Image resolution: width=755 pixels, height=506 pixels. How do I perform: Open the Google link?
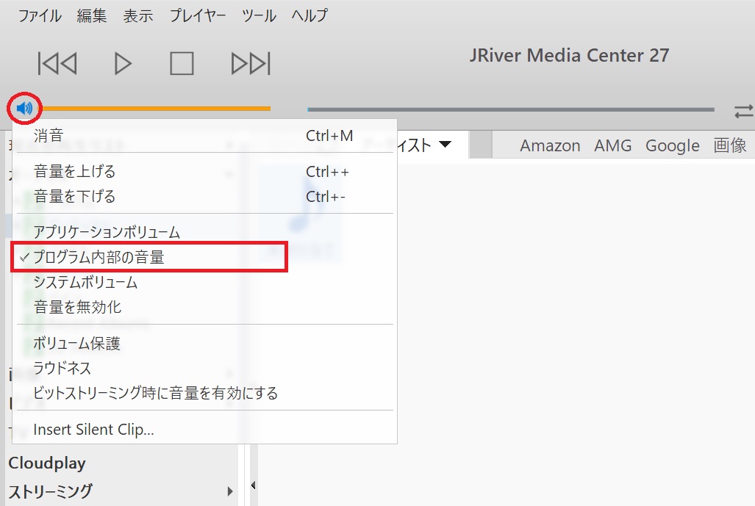pos(672,145)
